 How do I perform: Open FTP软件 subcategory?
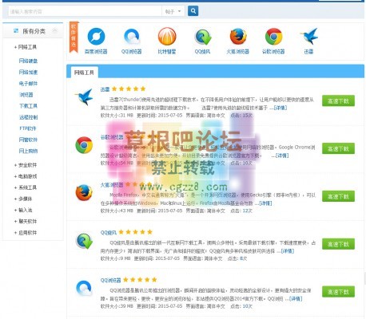coord(28,128)
